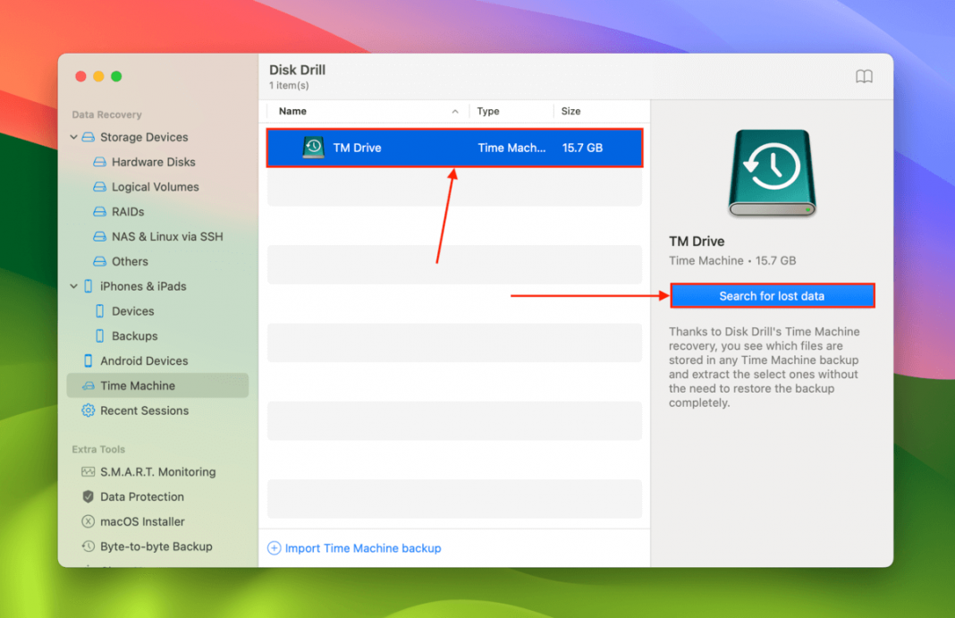Collapse the iPhones & iPads section
Screen dimensions: 955x618
click(x=74, y=286)
